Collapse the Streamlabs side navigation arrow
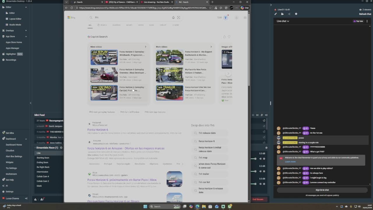This screenshot has width=373, height=210. [31, 103]
